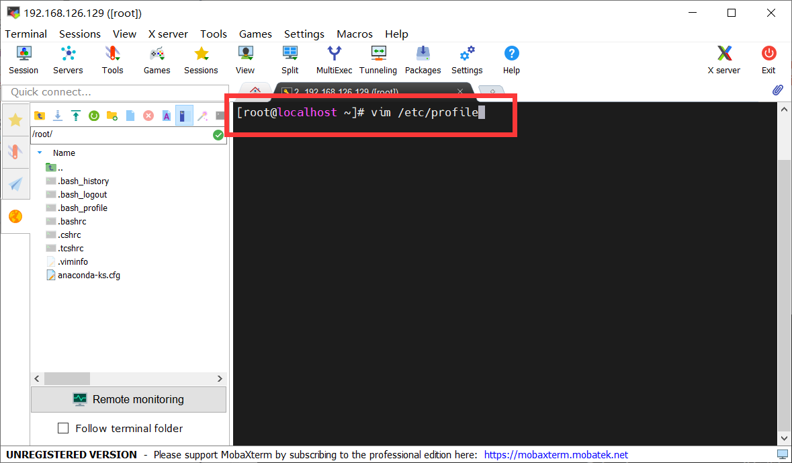Image resolution: width=792 pixels, height=463 pixels.
Task: Collapse the Name column sort arrow
Action: [x=40, y=153]
